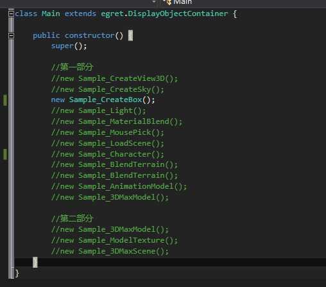The width and height of the screenshot is (326, 287).
Task: Click the Main class name after class
Action: [x=51, y=14]
